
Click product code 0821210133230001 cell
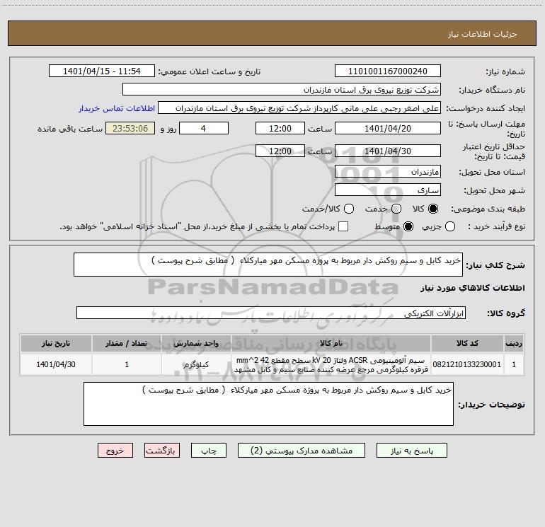point(467,364)
